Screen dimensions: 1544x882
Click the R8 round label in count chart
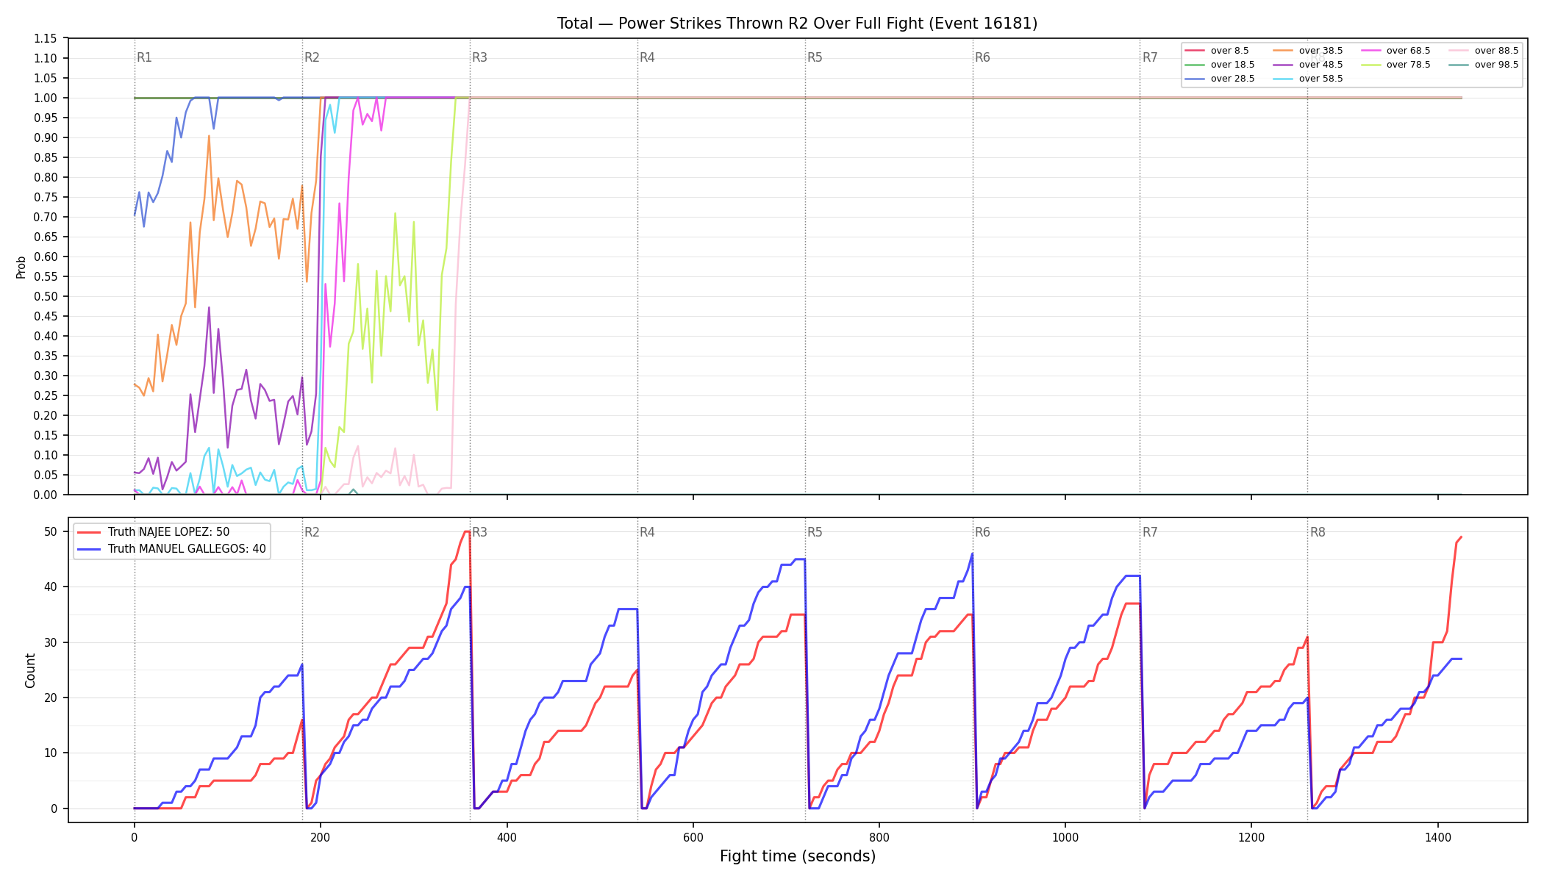pyautogui.click(x=1318, y=532)
